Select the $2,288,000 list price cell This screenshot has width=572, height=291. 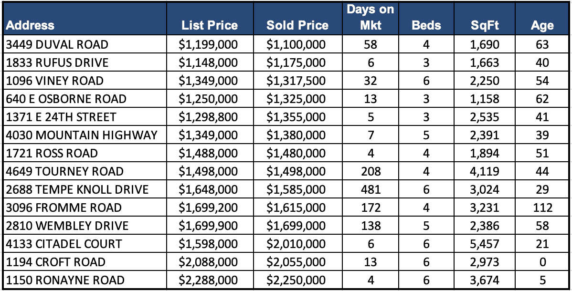[x=209, y=281]
